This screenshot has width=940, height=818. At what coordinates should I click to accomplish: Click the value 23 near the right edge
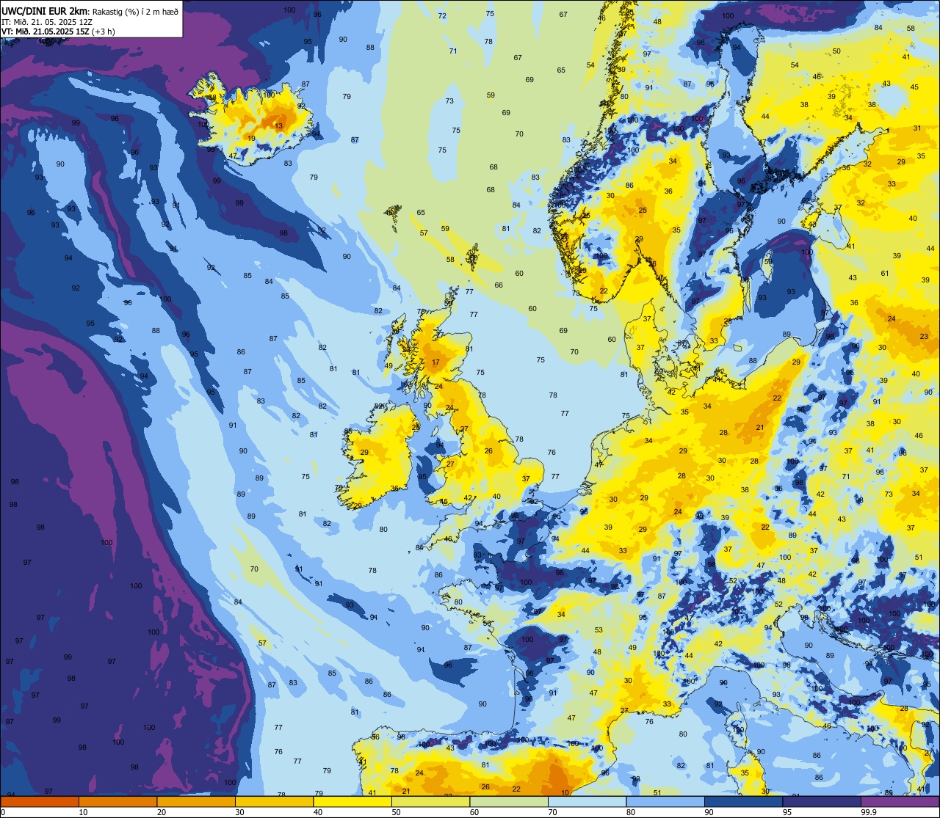[x=924, y=337]
